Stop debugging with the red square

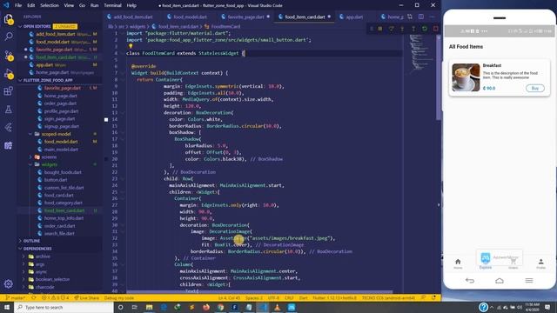pyautogui.click(x=435, y=29)
